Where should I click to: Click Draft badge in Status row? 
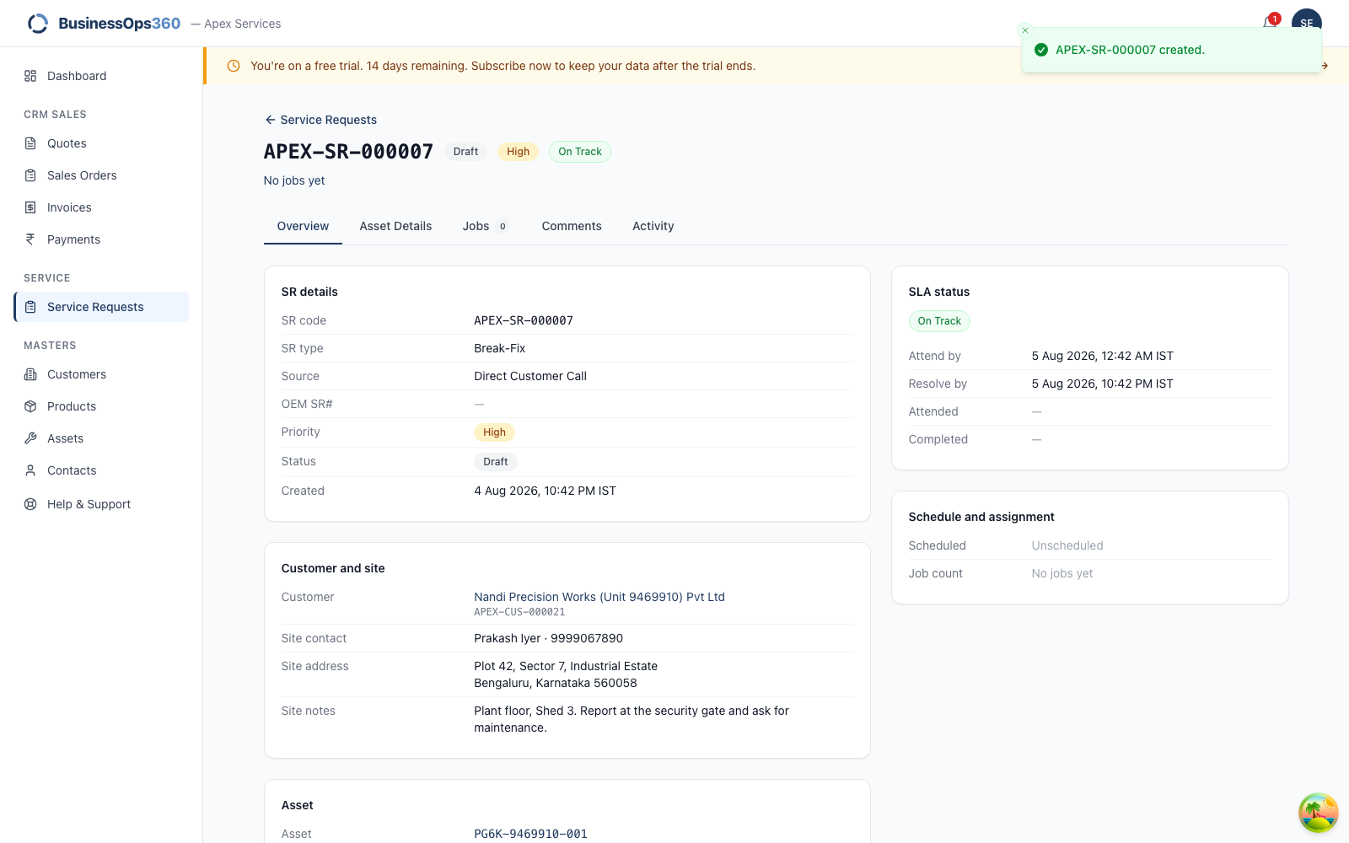click(496, 462)
